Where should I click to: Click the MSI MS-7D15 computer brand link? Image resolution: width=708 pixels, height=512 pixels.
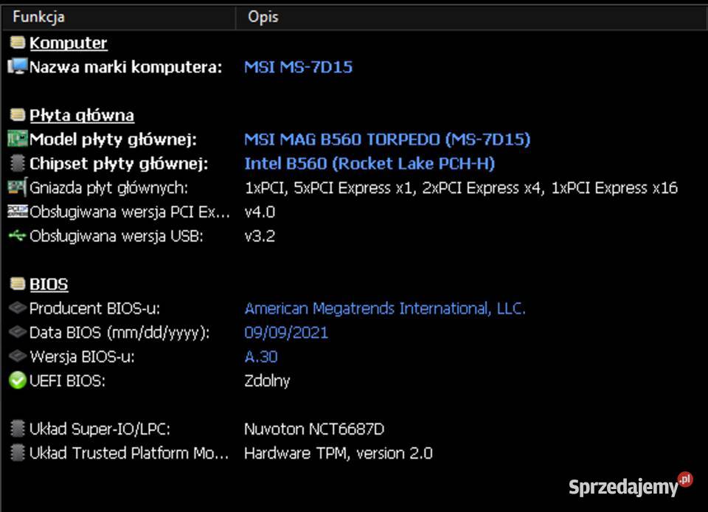click(x=298, y=67)
